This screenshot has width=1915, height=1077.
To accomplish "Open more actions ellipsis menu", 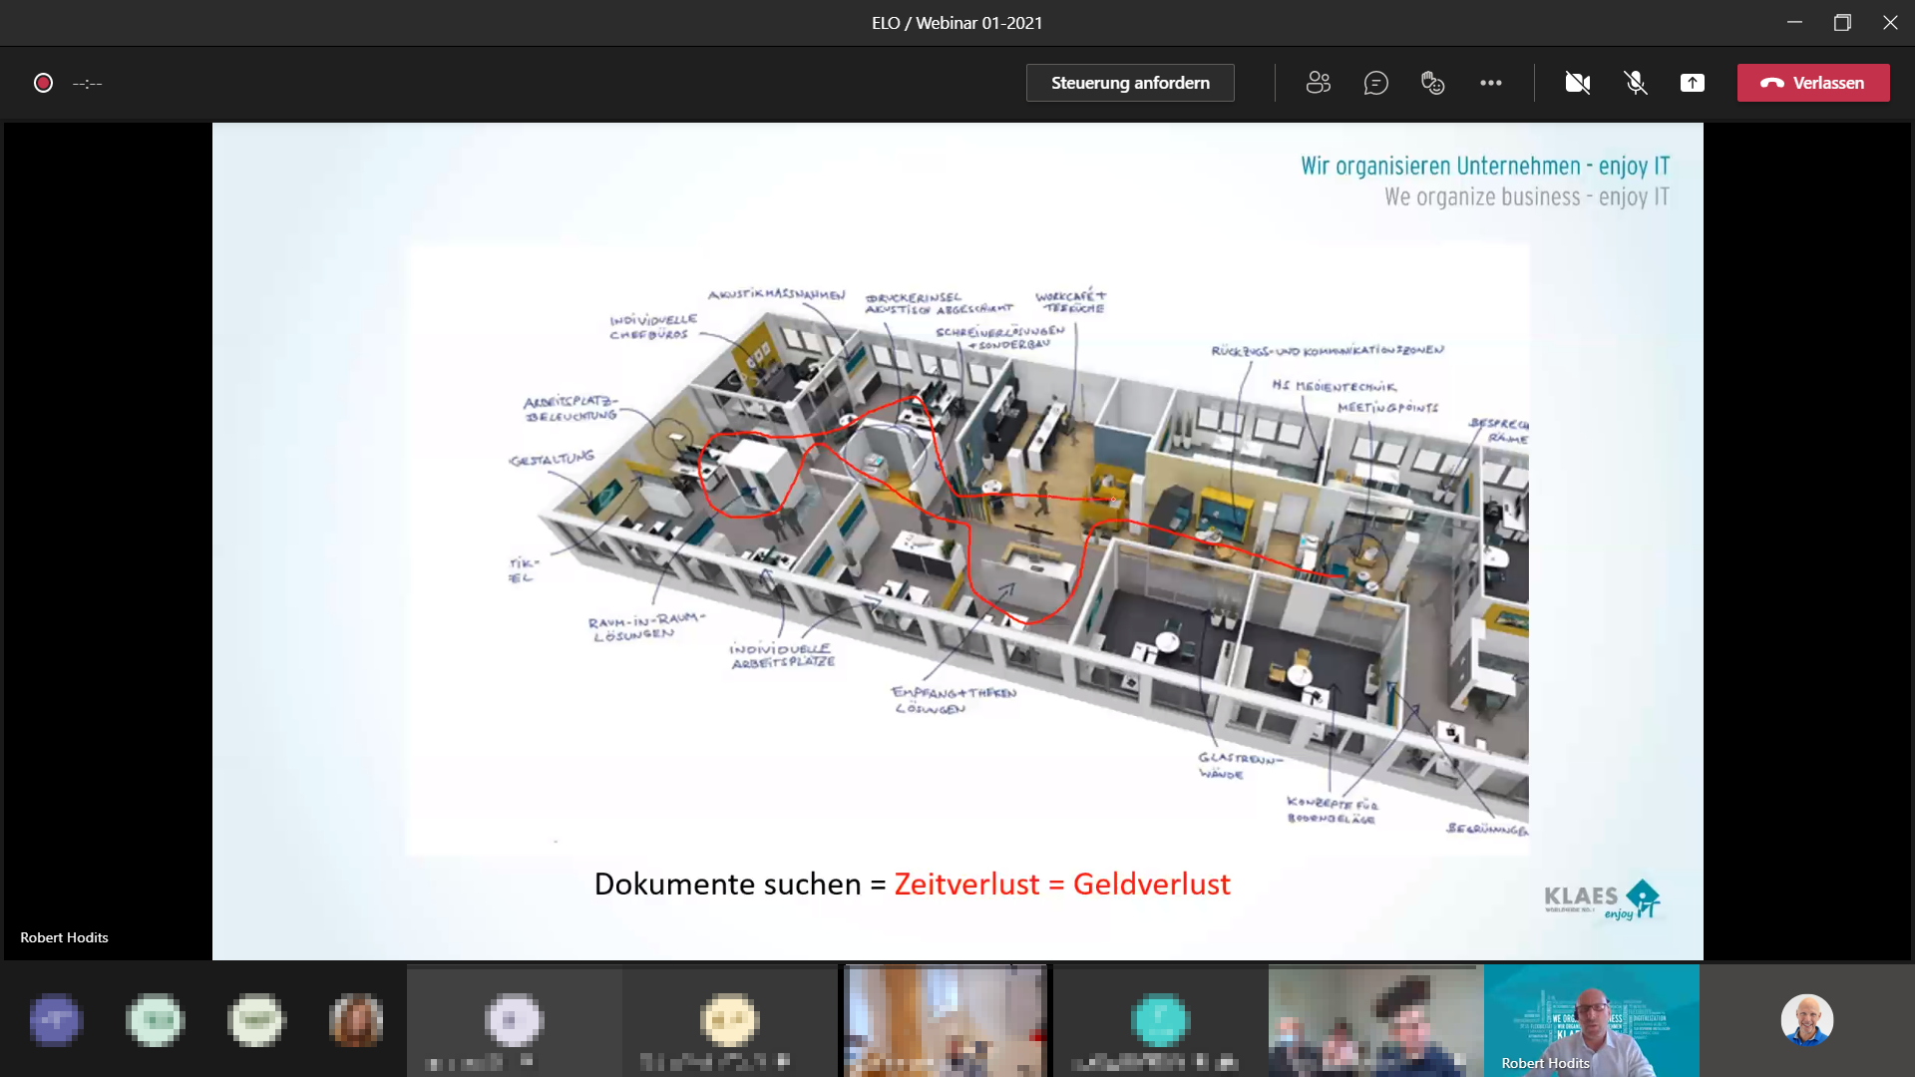I will tap(1490, 83).
